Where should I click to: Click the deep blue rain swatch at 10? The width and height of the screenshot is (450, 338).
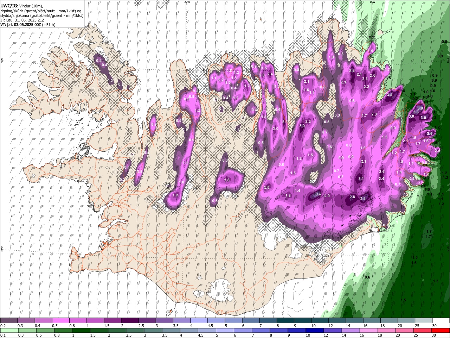pyautogui.click(x=315, y=330)
